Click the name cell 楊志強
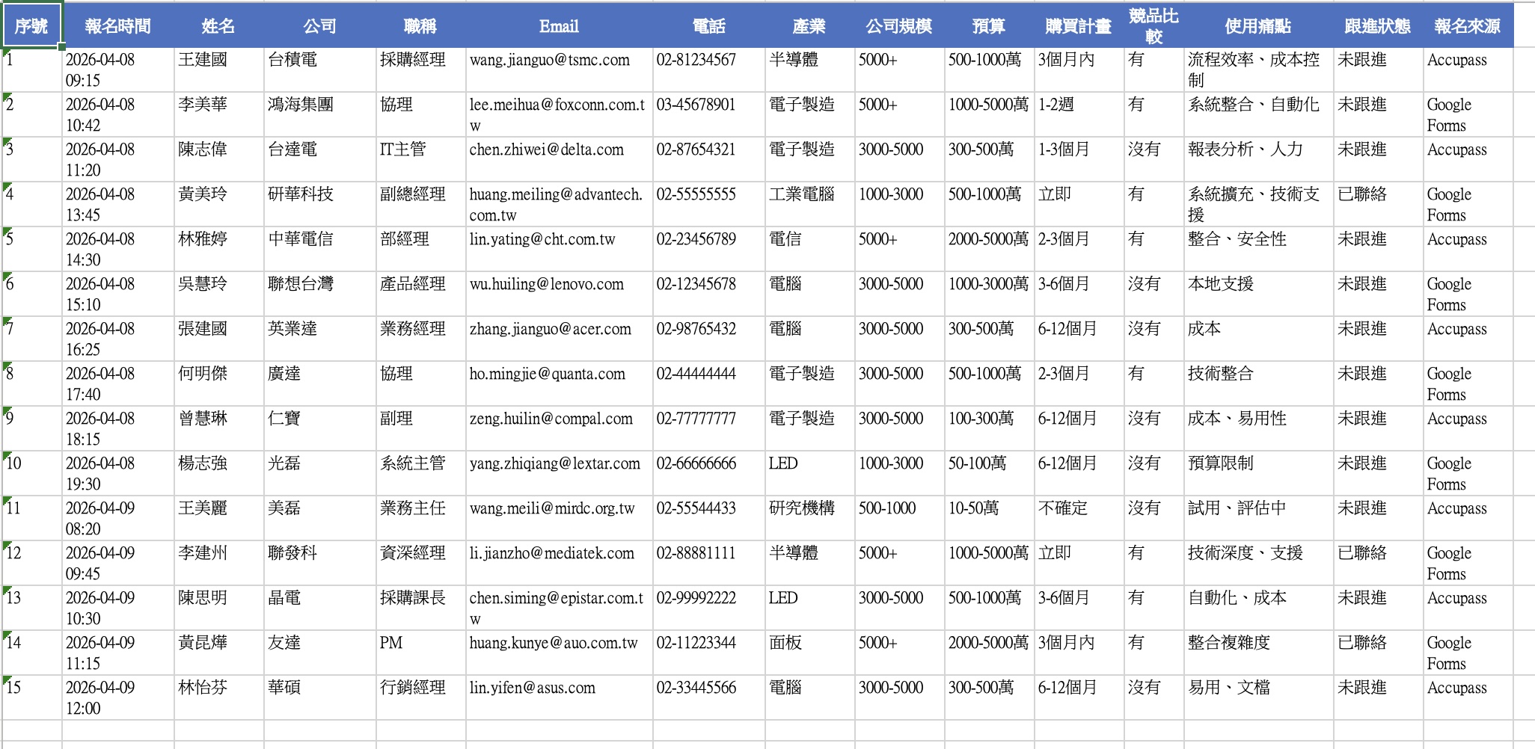The image size is (1535, 749). [218, 474]
